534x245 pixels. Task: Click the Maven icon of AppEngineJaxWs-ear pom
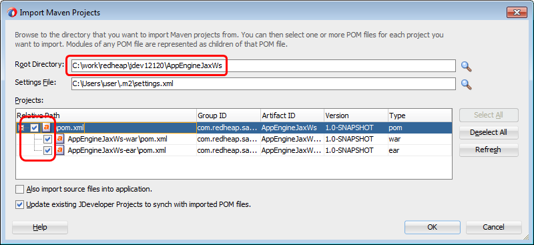pyautogui.click(x=60, y=150)
